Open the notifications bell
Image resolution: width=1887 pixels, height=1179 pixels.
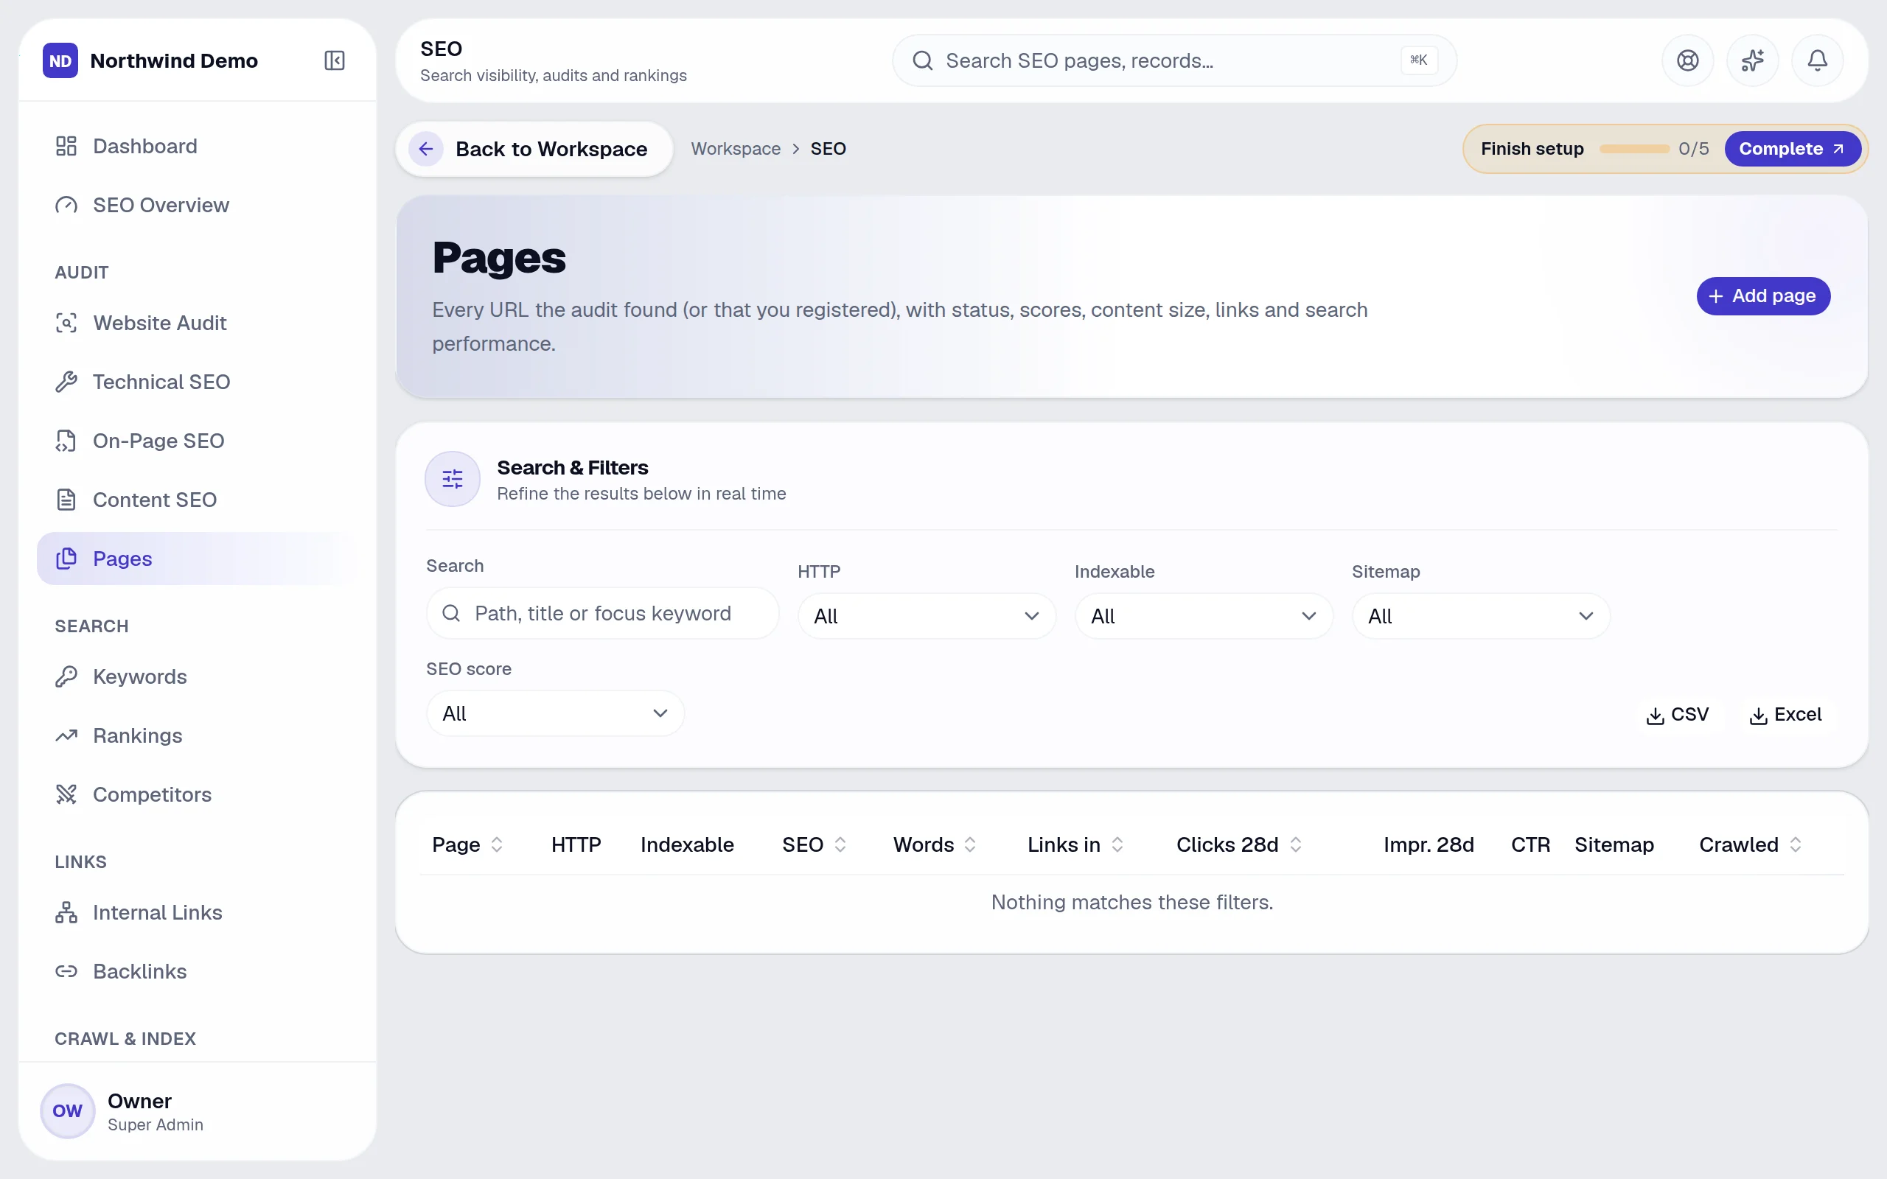click(x=1817, y=60)
